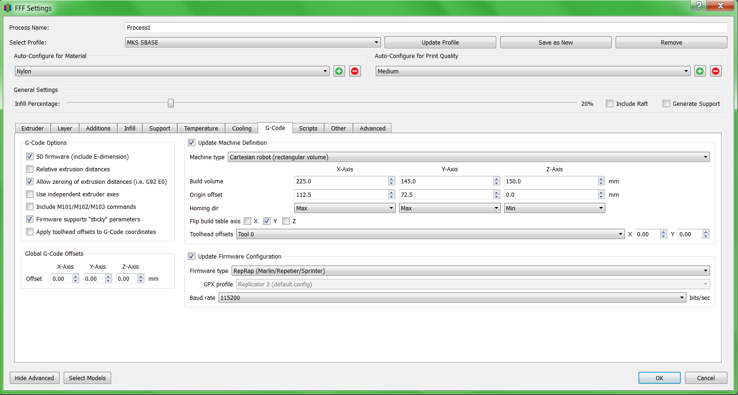Open the material dropdown showing Nylon
The width and height of the screenshot is (738, 395).
pyautogui.click(x=172, y=71)
